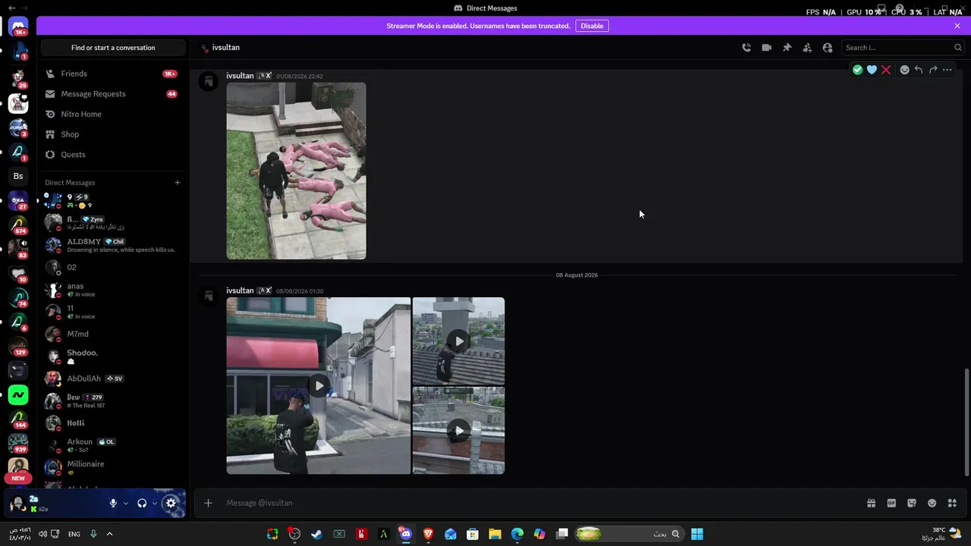Viewport: 971px width, 546px height.
Task: Open Microsoft Edge from taskbar
Action: pyautogui.click(x=517, y=534)
